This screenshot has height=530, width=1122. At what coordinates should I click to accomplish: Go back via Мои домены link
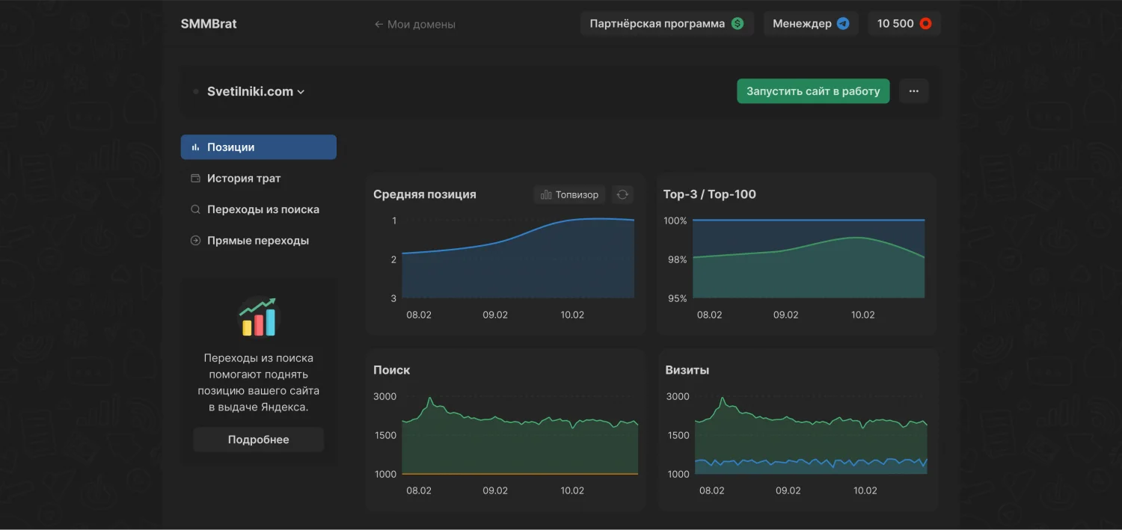(415, 25)
